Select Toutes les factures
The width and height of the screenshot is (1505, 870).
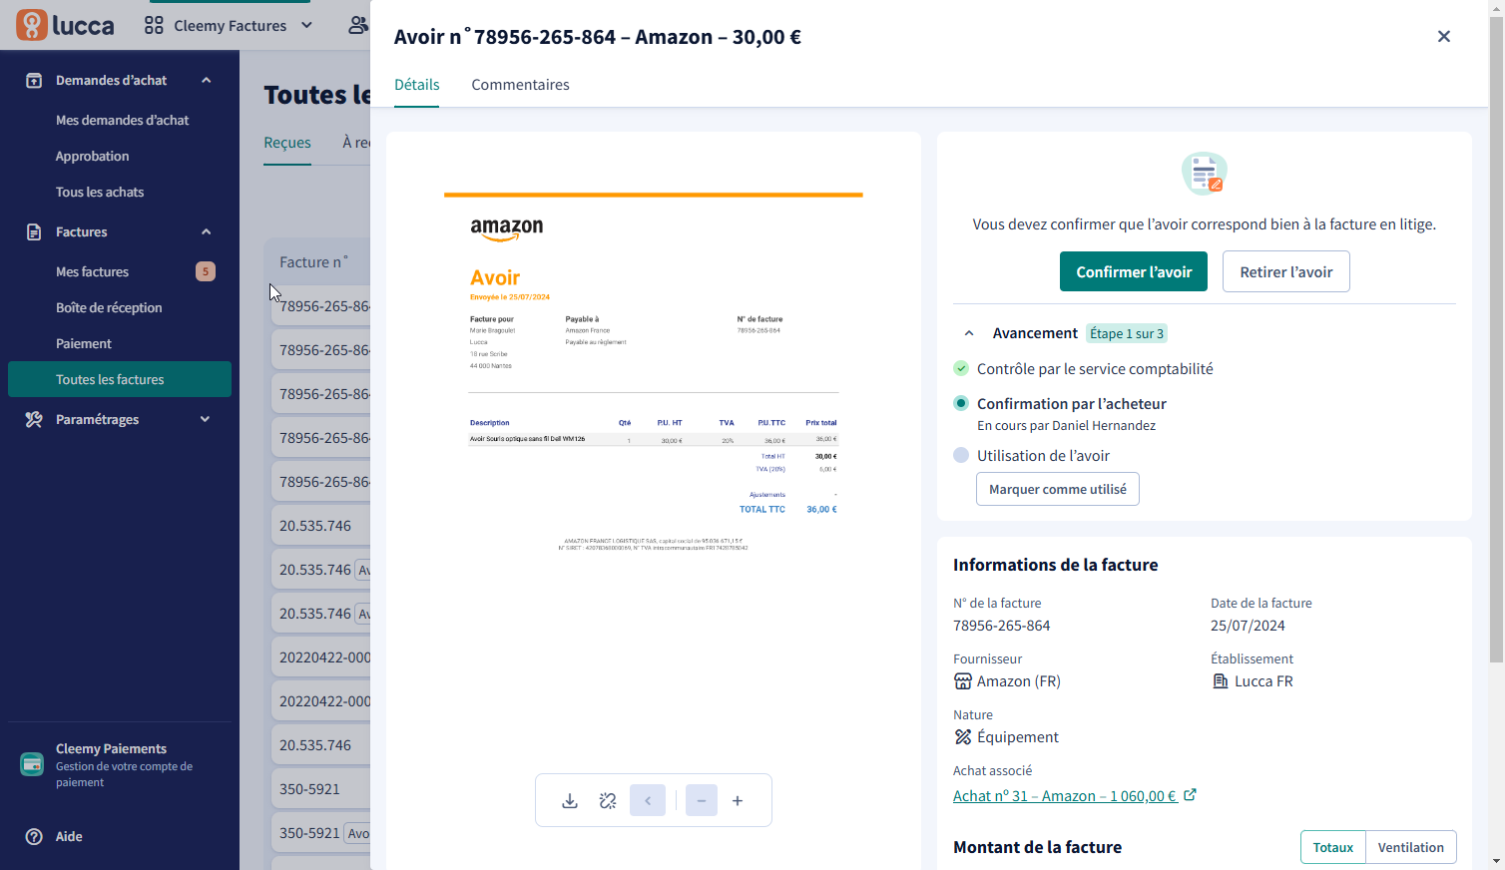120,379
